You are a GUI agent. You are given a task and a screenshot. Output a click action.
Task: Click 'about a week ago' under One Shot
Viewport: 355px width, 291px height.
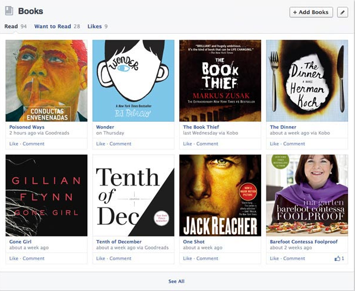202,248
